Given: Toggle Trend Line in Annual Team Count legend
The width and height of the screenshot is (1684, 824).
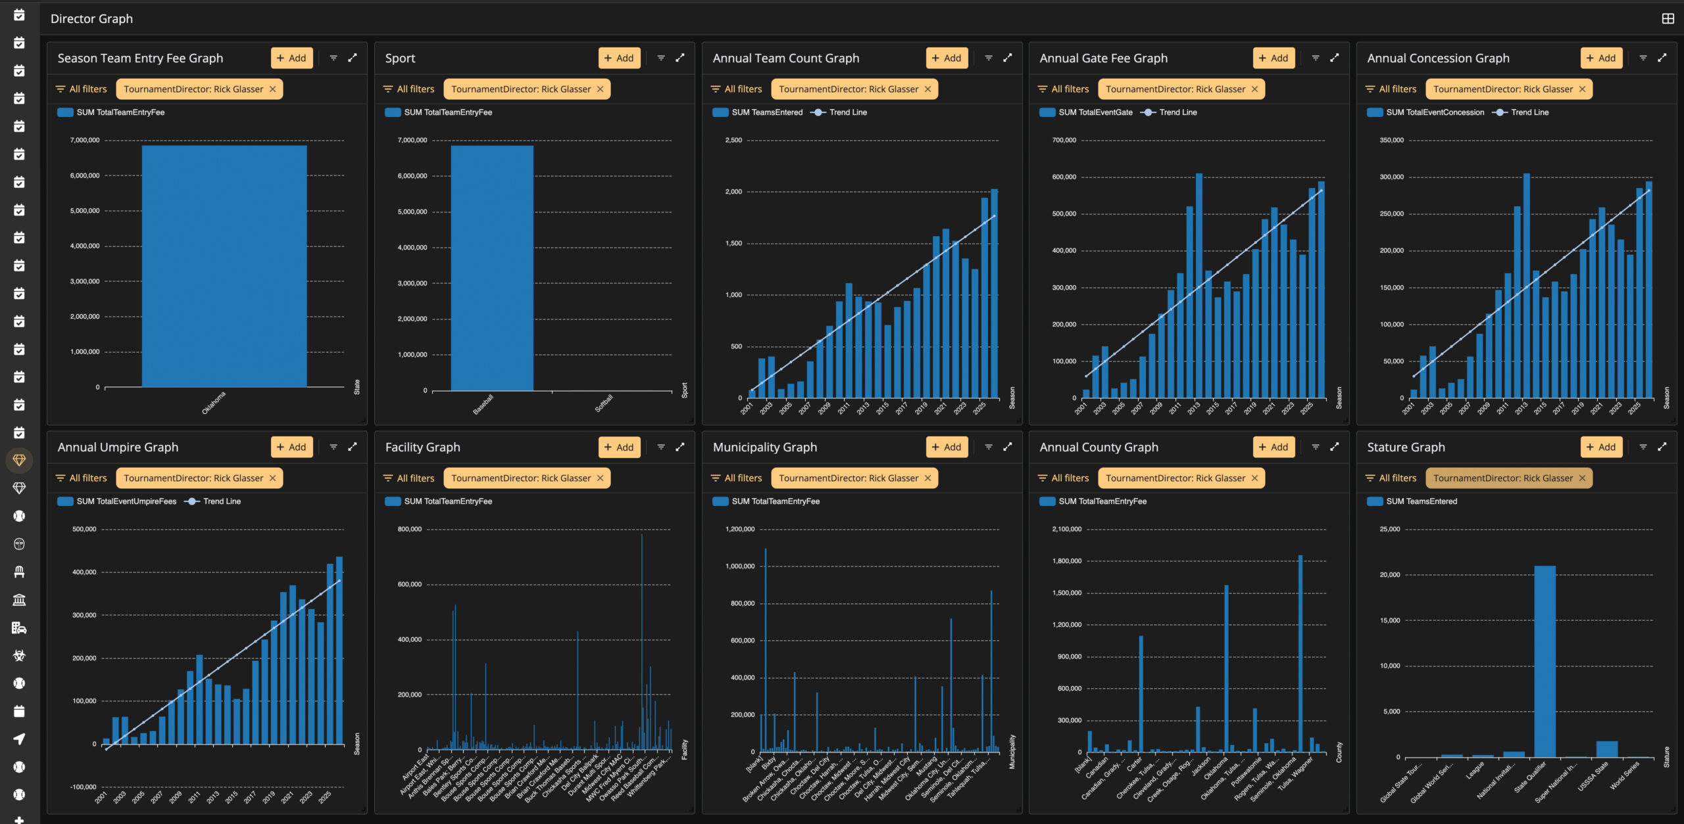Looking at the screenshot, I should click(x=839, y=112).
